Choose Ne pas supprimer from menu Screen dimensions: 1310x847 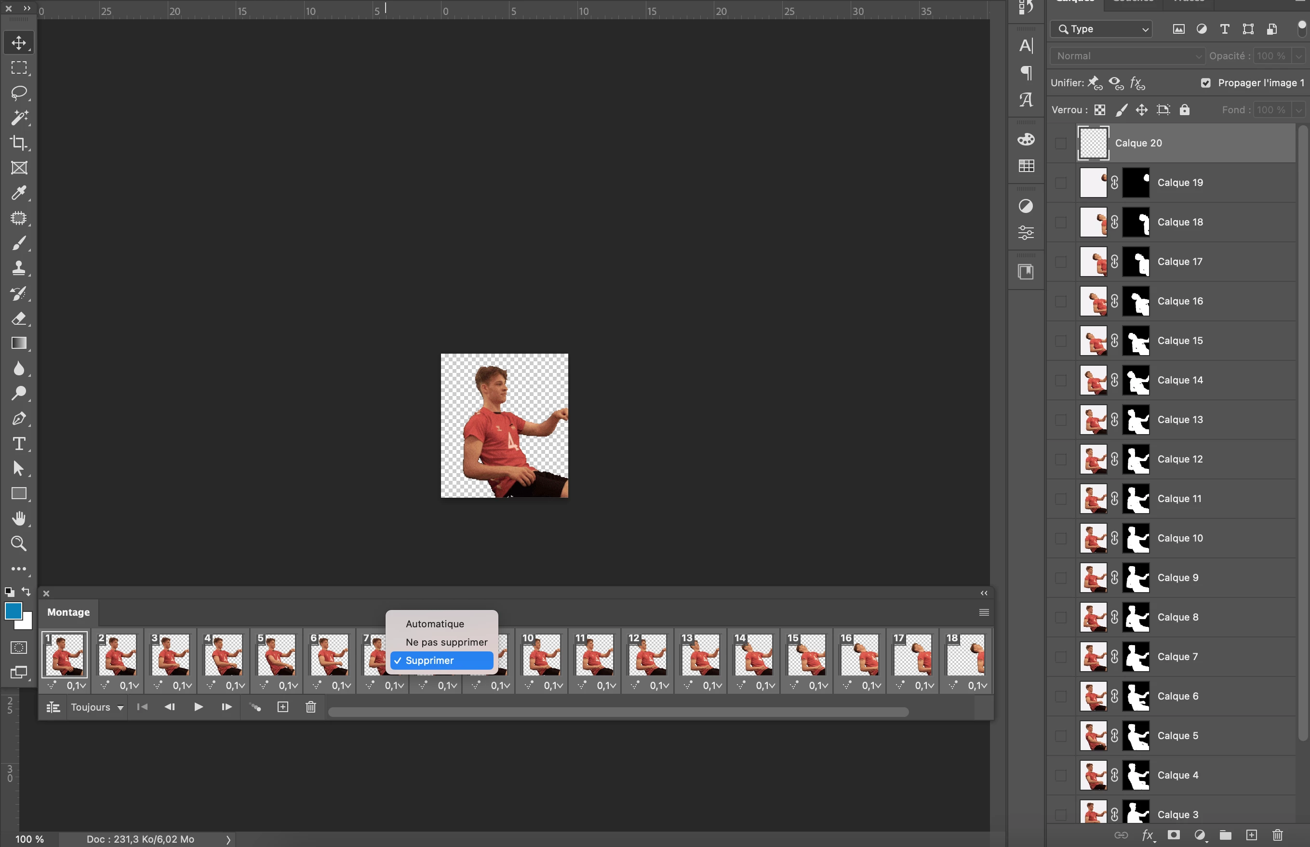point(446,642)
